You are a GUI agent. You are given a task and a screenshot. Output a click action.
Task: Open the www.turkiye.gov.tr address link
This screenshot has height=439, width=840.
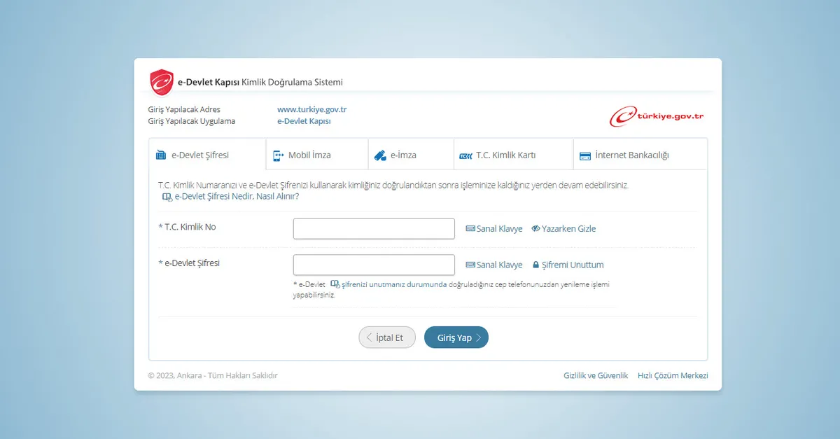pyautogui.click(x=312, y=110)
